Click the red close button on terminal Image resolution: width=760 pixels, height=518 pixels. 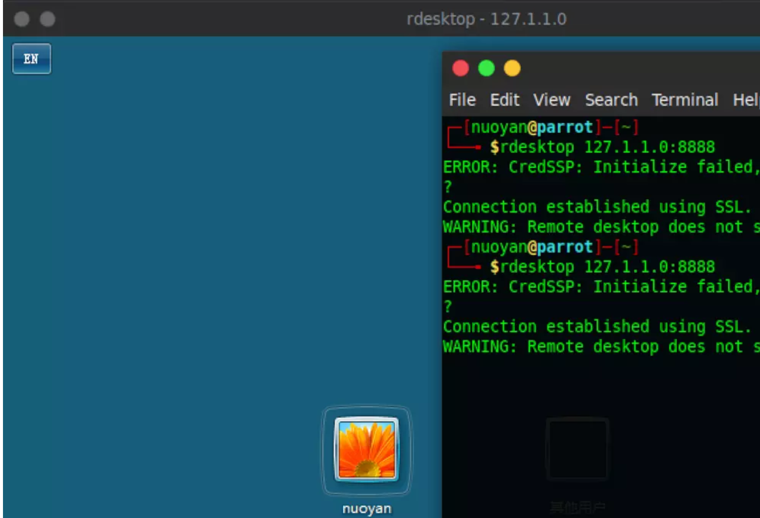(x=460, y=68)
